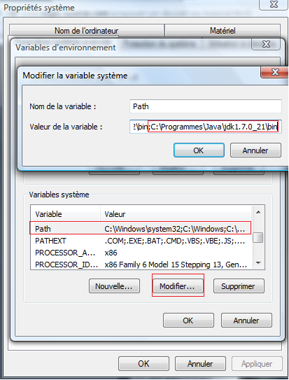Click the scroll down arrow in variables list
The image size is (289, 380).
pos(258,263)
